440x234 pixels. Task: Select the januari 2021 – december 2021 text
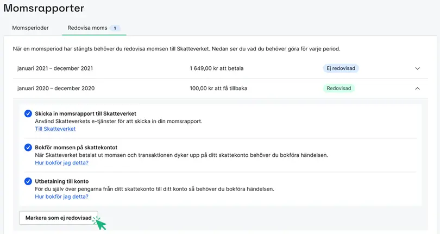point(55,68)
